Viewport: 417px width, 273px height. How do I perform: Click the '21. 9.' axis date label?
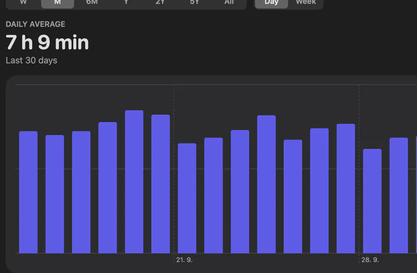point(185,259)
